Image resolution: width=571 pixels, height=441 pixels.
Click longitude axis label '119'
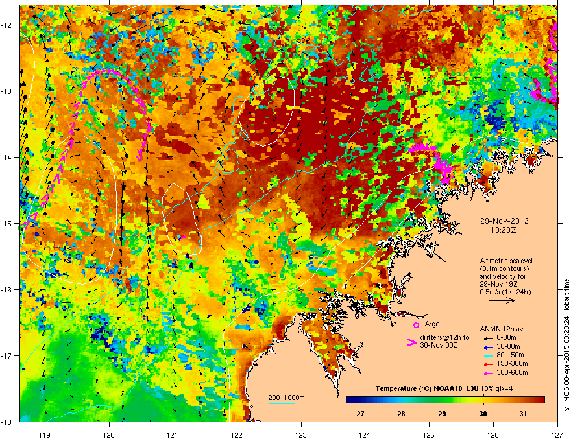tap(45, 435)
